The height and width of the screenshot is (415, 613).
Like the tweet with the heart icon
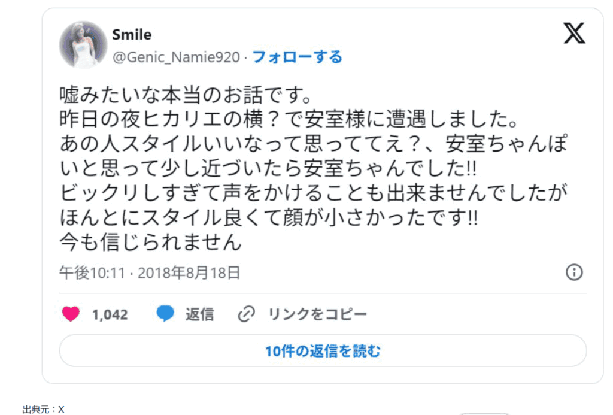coord(71,314)
